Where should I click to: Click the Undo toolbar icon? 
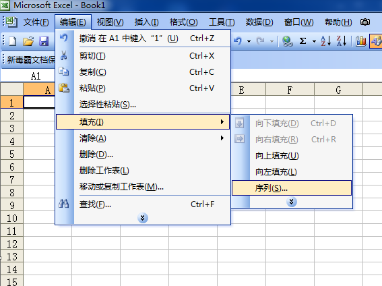238,41
